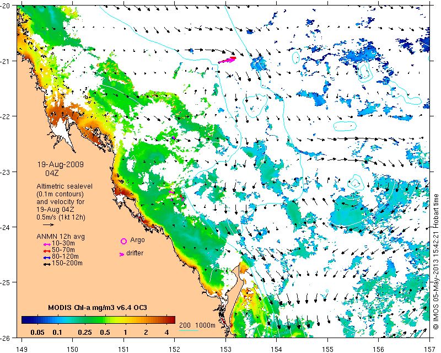Click the cyan bathymetry line under 200 1000m
The width and height of the screenshot is (441, 353).
tap(189, 330)
